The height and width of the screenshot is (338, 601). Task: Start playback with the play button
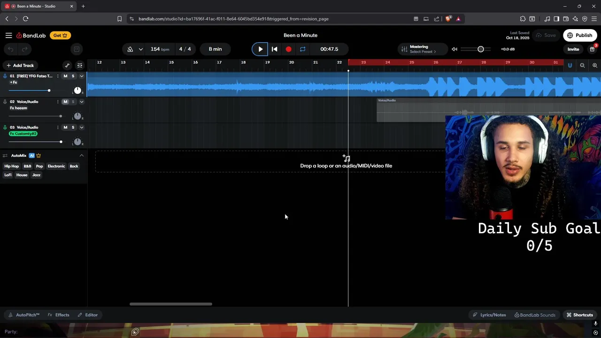[260, 49]
